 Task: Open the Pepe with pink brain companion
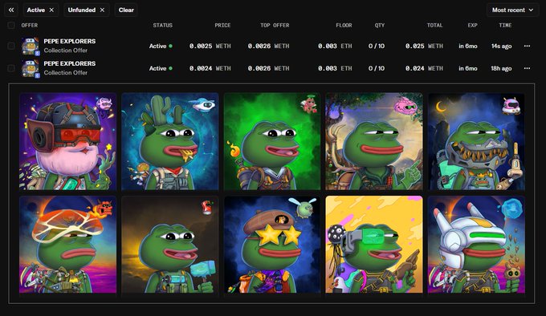pos(374,141)
